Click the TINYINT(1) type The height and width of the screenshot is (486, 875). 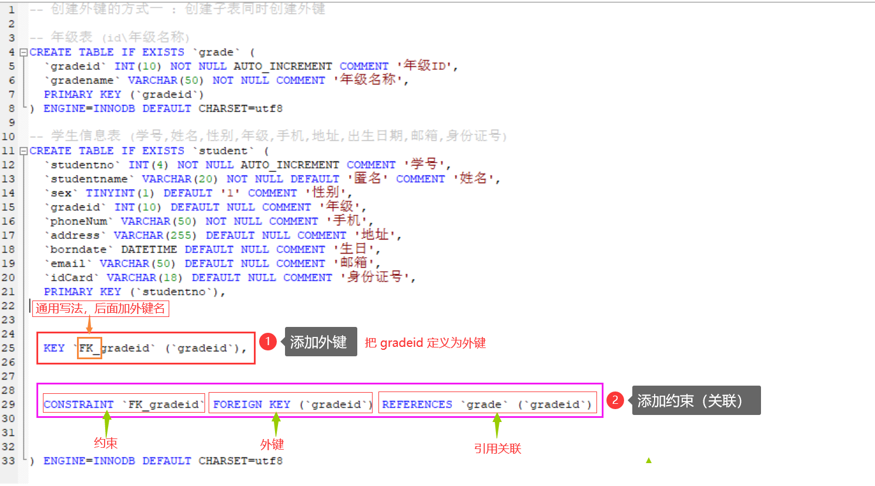(120, 193)
